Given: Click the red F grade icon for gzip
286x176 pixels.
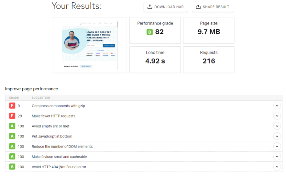Looking at the screenshot, I should (12, 106).
